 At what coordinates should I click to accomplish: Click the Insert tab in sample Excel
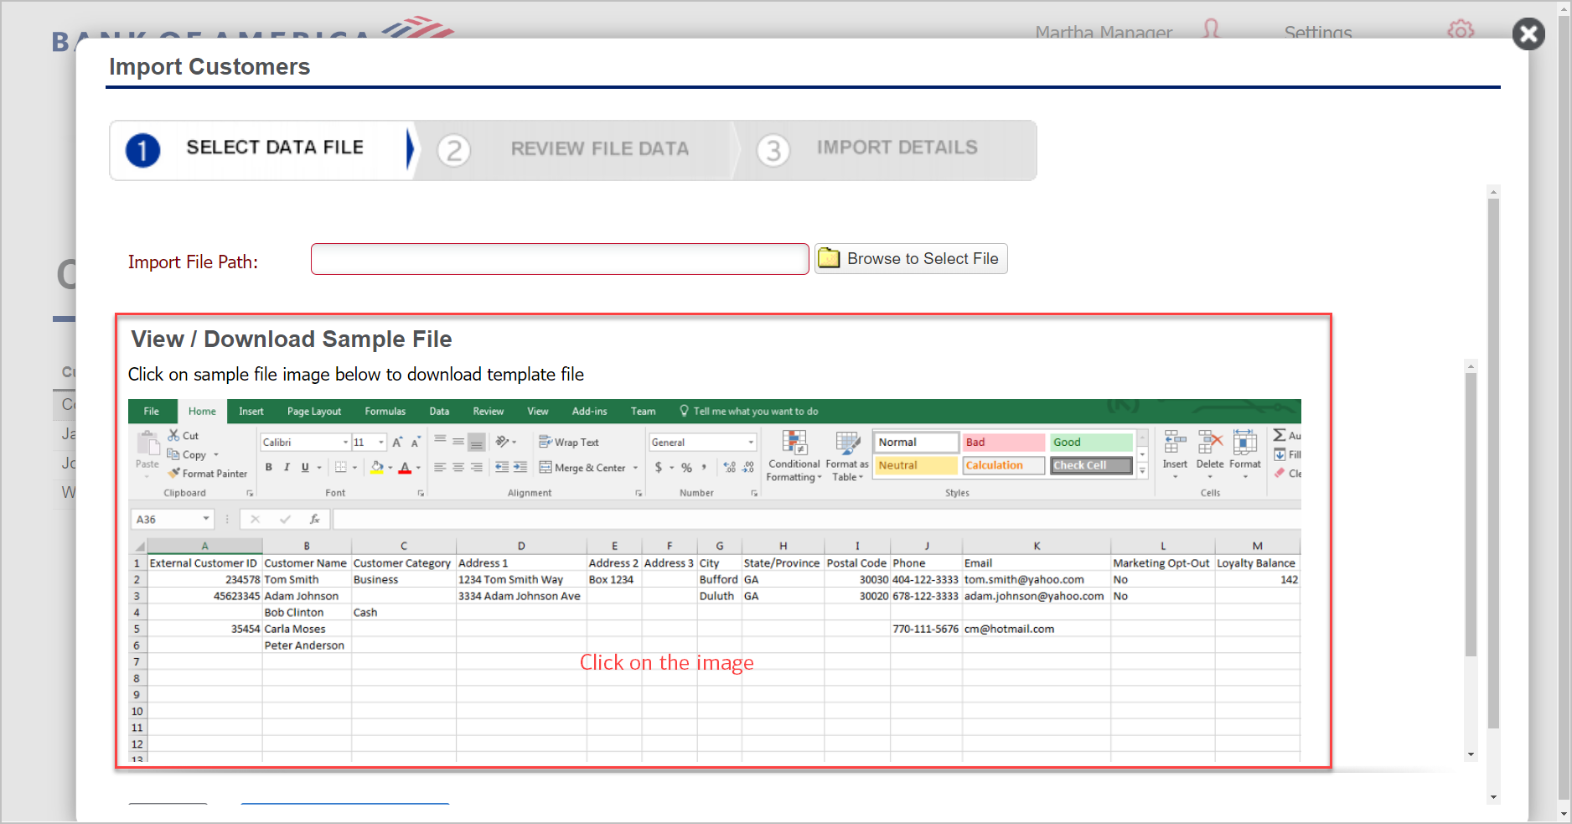tap(251, 411)
